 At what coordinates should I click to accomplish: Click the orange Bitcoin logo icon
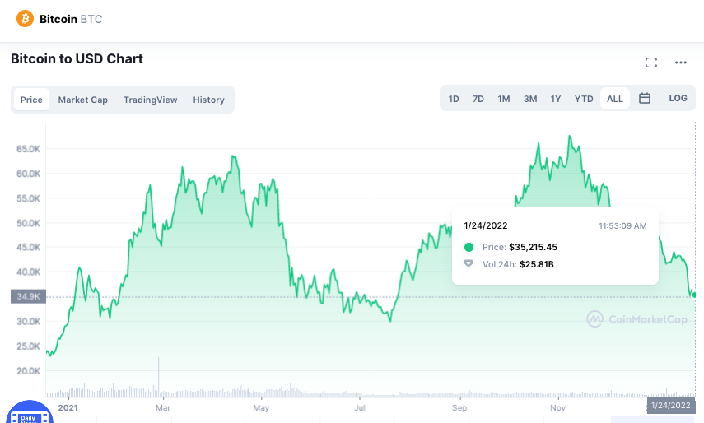[x=26, y=19]
